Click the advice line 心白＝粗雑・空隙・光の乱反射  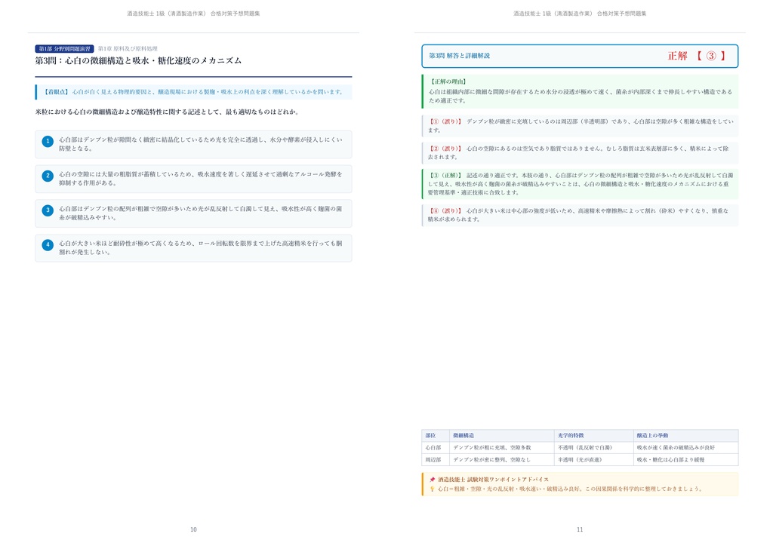tap(569, 489)
